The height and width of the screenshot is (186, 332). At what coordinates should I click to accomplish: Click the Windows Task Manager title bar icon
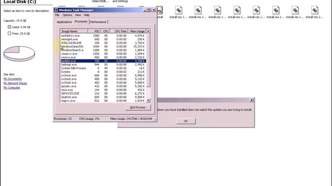(x=56, y=10)
